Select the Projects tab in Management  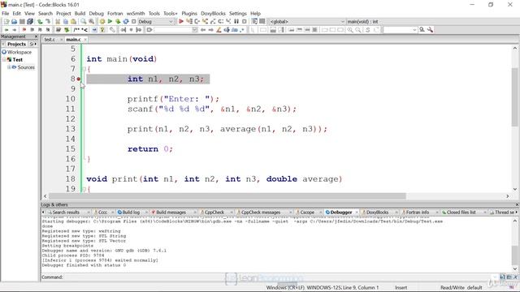pyautogui.click(x=16, y=44)
